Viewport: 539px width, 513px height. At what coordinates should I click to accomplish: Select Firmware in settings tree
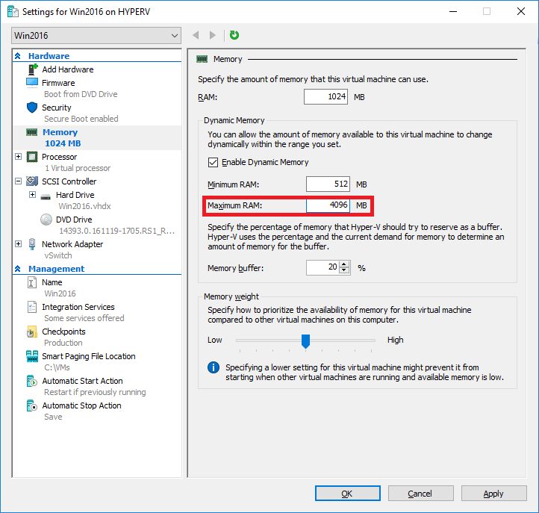[x=58, y=83]
